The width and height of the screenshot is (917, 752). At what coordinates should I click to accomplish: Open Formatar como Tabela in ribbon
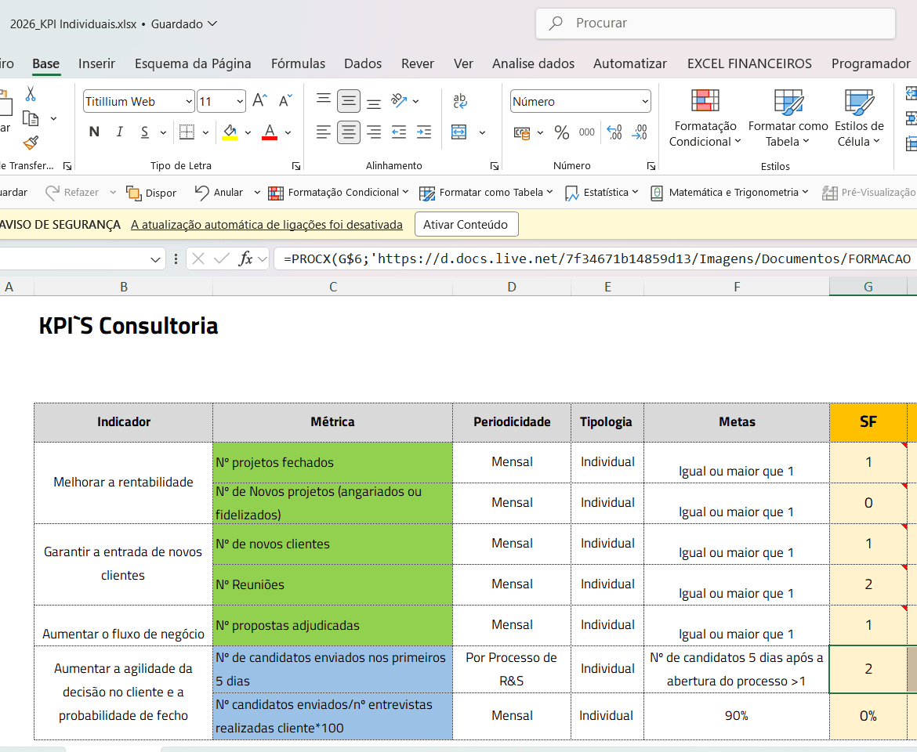(788, 118)
